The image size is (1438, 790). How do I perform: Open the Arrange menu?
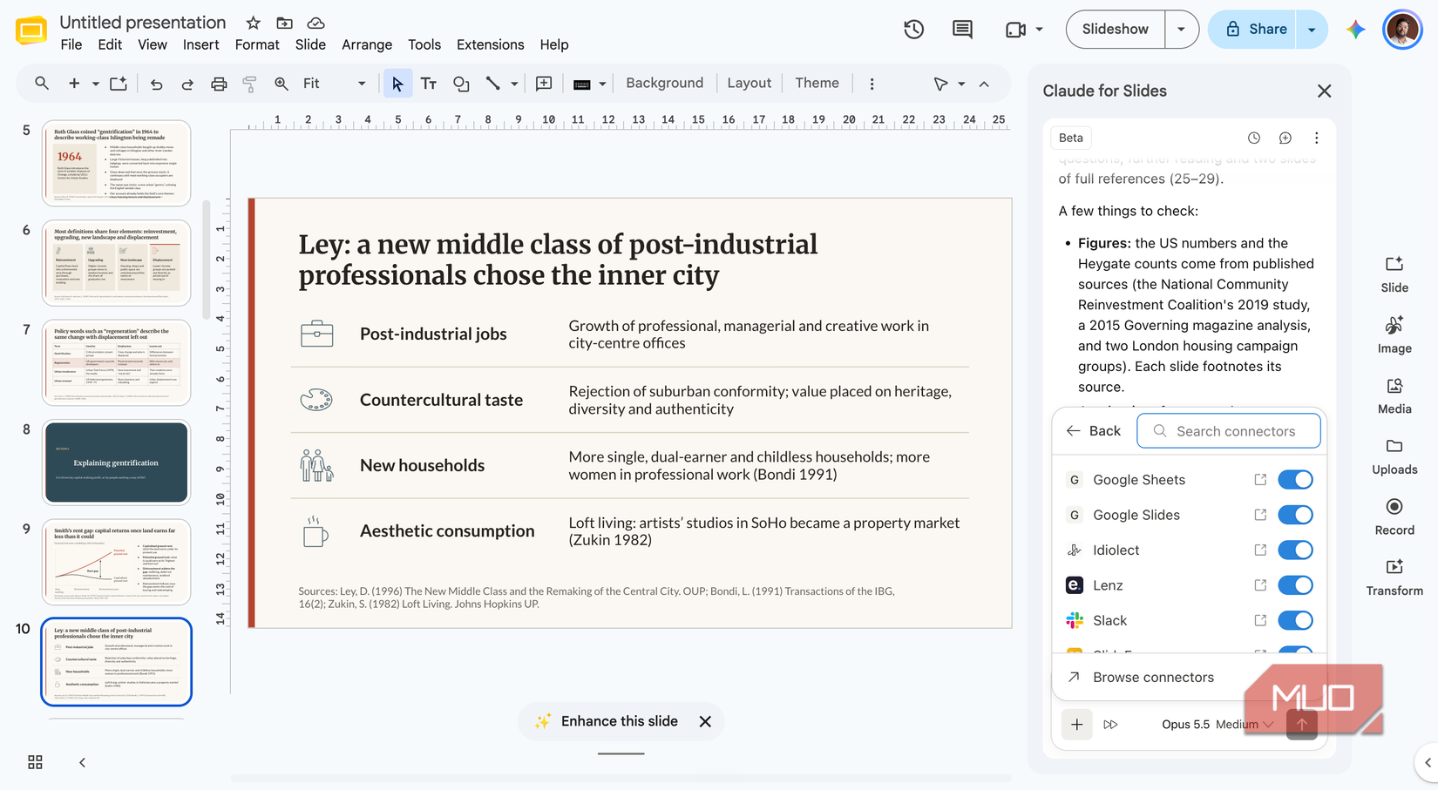click(x=367, y=44)
